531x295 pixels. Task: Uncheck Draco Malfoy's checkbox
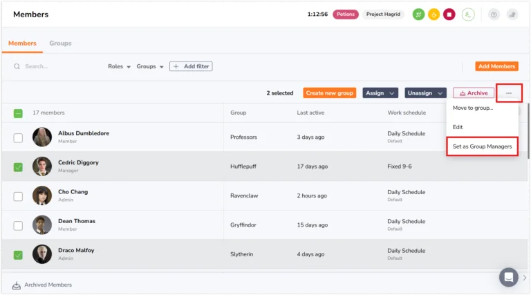(18, 255)
